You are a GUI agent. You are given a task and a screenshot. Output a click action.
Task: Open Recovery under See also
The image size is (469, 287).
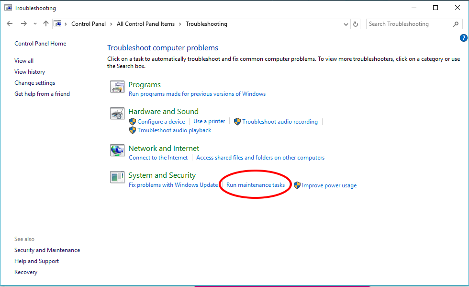tap(26, 272)
